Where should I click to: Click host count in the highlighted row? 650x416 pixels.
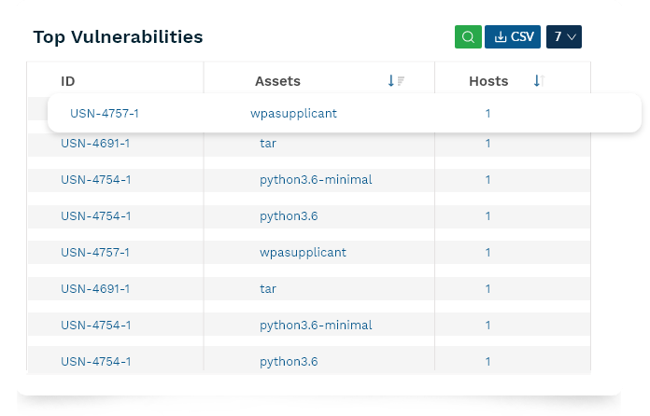tap(487, 114)
